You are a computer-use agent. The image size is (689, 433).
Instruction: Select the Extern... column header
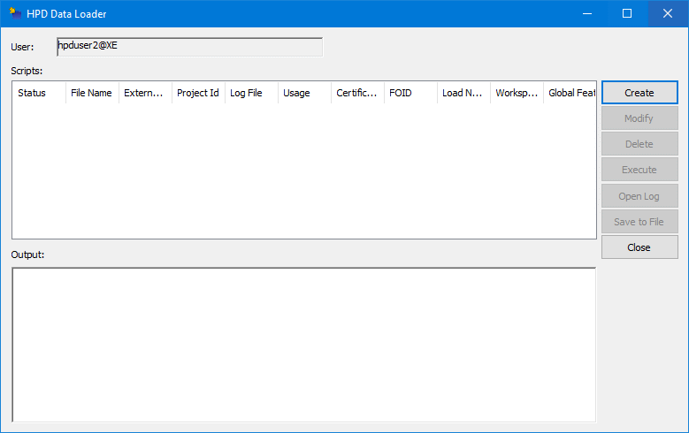pyautogui.click(x=145, y=93)
